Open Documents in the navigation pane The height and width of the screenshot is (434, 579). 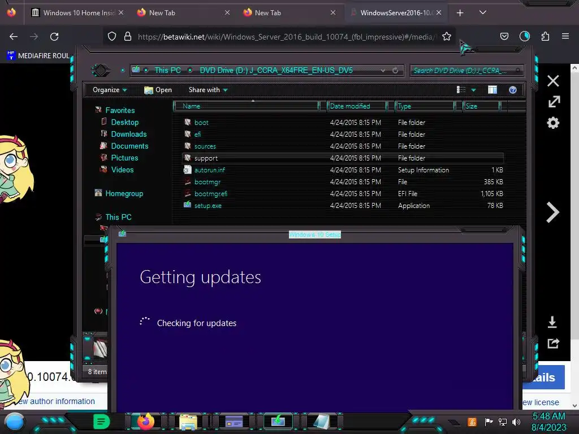tap(129, 146)
